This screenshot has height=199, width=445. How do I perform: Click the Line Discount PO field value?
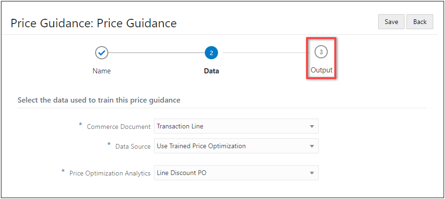(x=182, y=173)
